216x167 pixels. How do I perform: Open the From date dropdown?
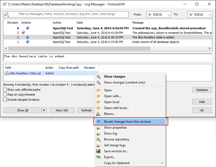point(168,14)
